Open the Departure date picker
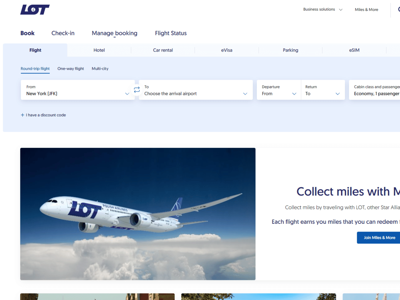 (x=279, y=90)
